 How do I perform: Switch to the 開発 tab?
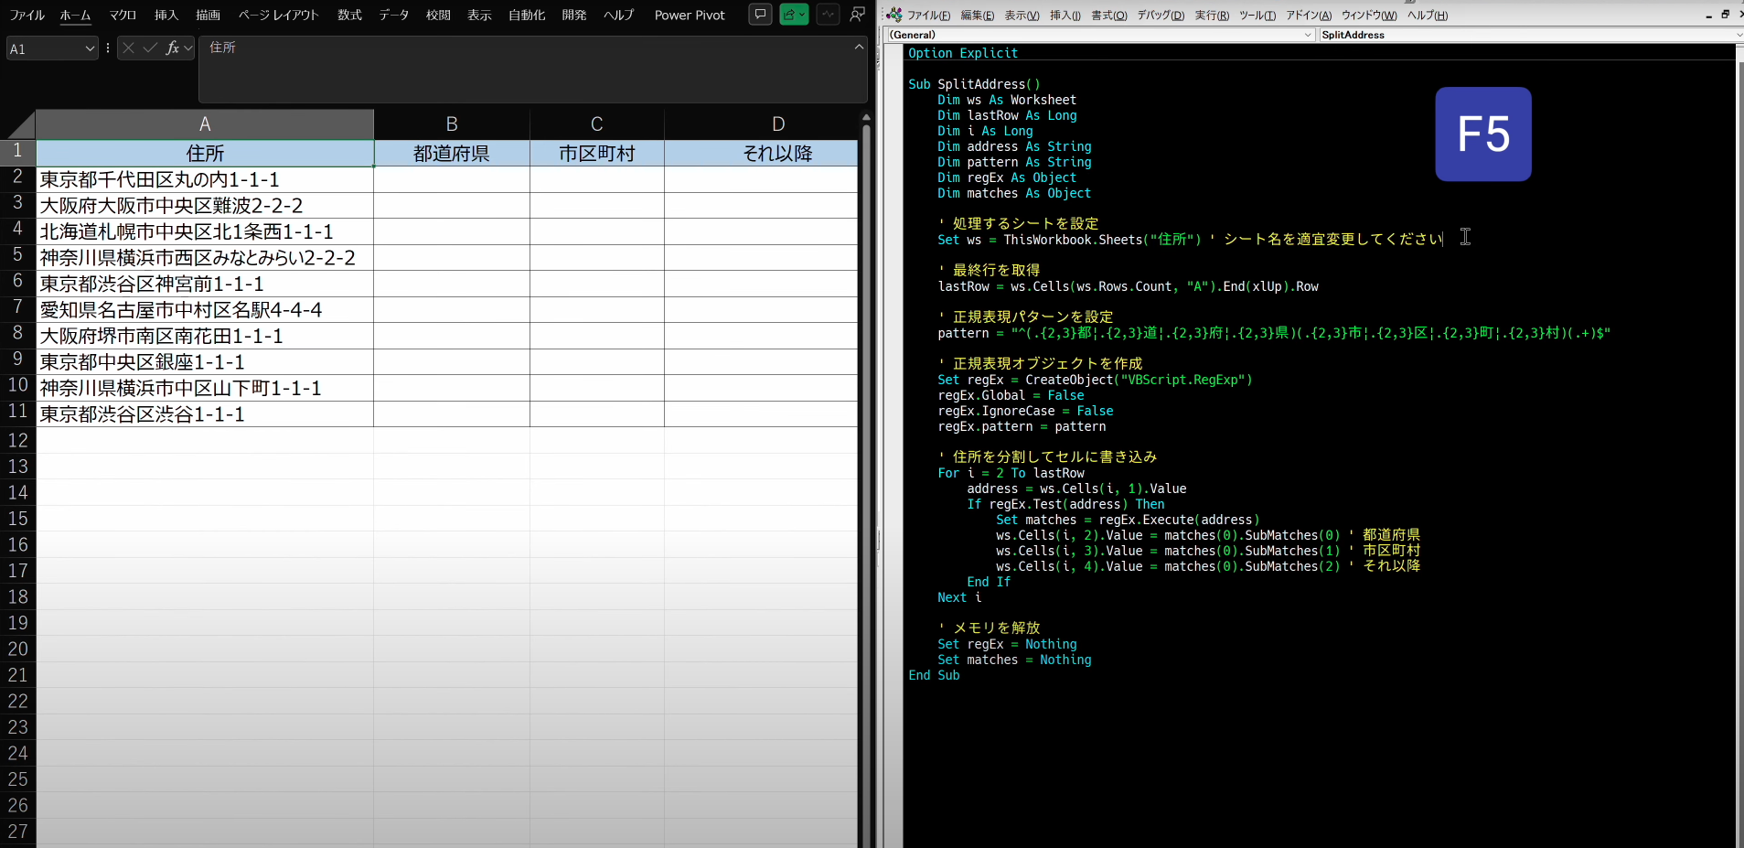coord(573,15)
